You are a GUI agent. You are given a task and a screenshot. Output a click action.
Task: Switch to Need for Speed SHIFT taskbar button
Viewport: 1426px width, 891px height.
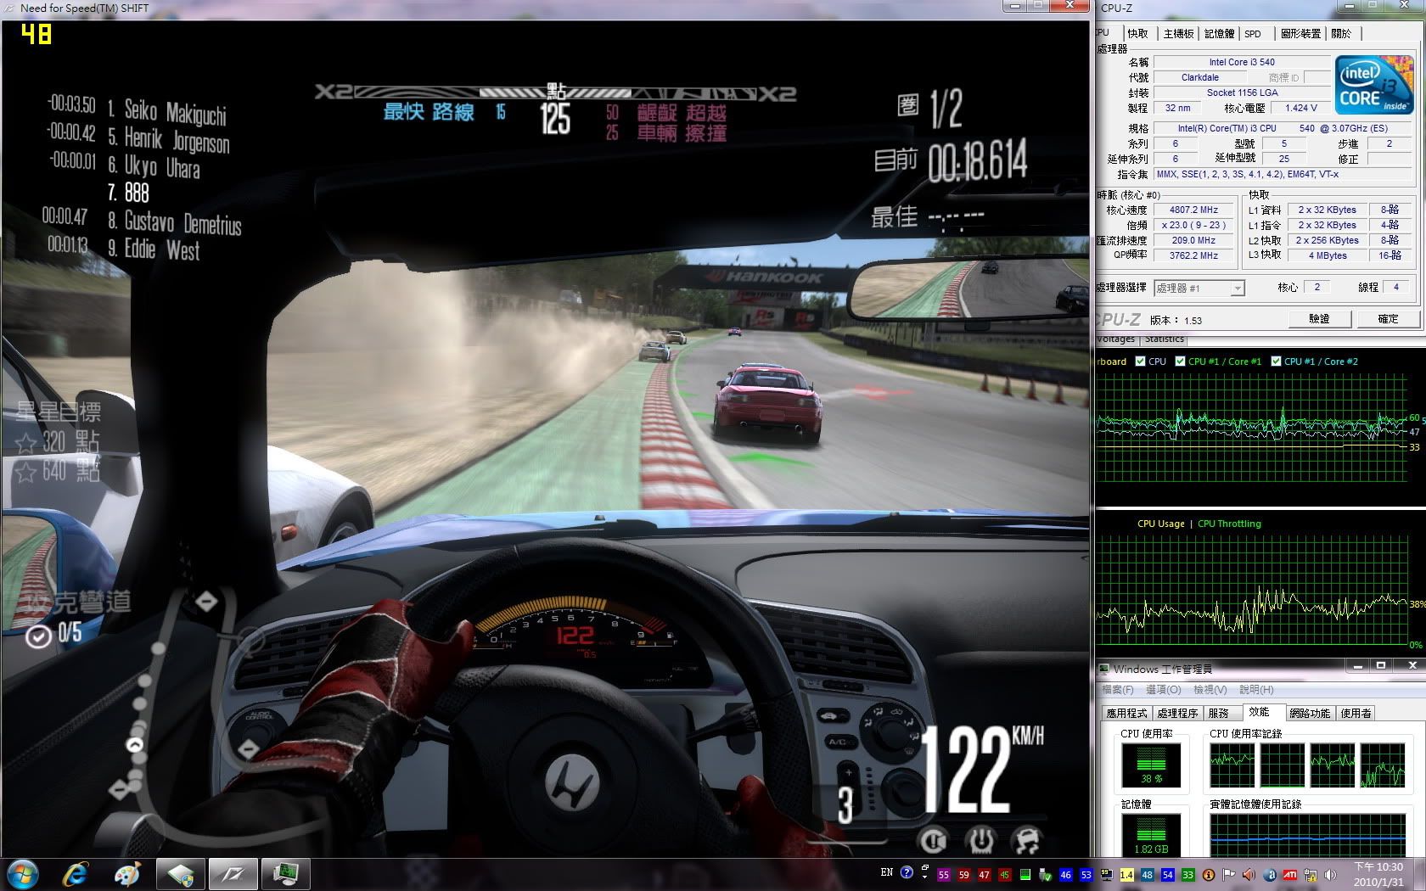tap(232, 874)
